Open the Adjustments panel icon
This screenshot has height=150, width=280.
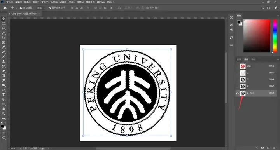pos(231,45)
